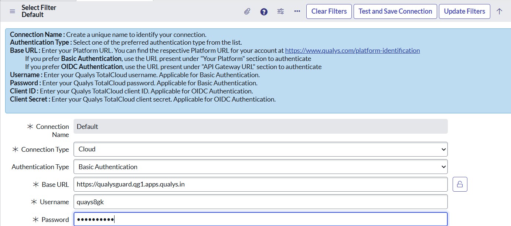
Task: Expand the Authentication Type dropdown
Action: (260, 167)
